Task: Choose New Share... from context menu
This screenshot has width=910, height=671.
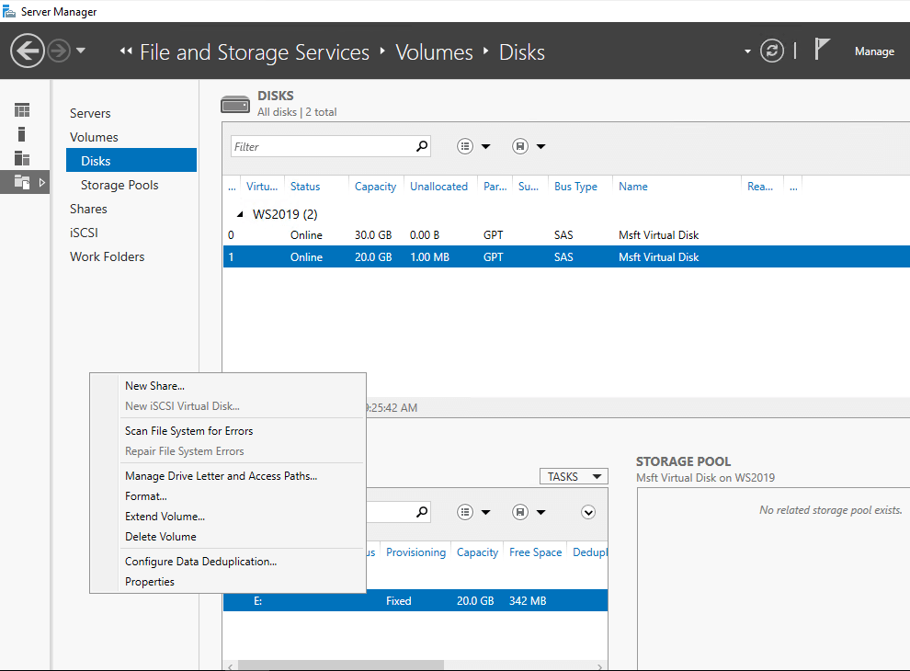Action: (x=155, y=386)
